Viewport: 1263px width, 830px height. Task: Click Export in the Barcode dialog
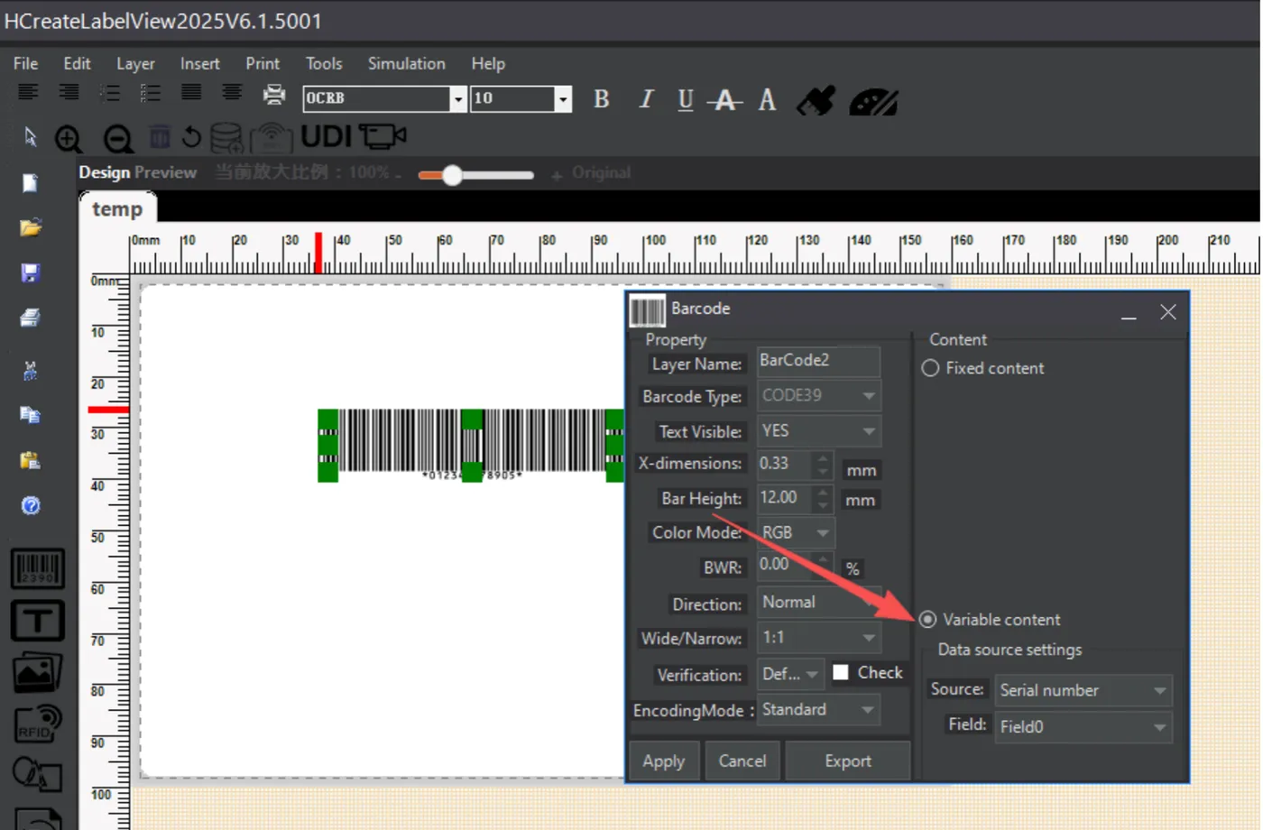click(848, 761)
